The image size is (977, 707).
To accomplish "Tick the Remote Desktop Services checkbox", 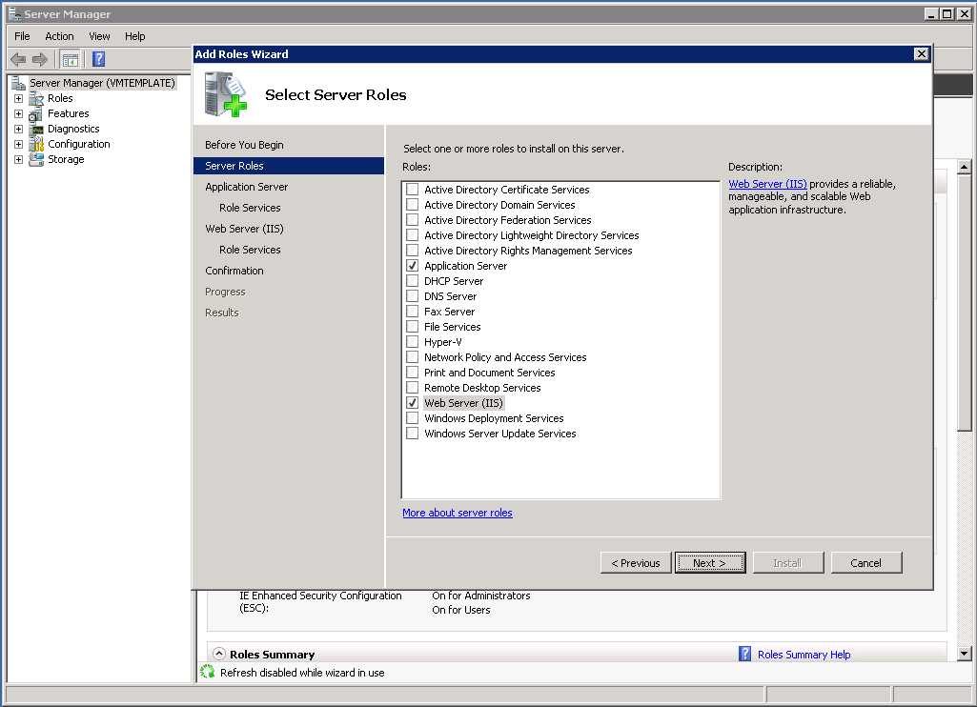I will [412, 388].
